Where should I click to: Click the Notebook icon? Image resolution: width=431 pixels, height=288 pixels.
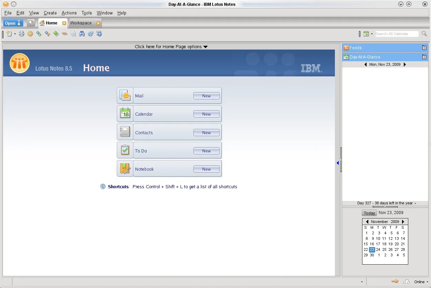tap(125, 169)
